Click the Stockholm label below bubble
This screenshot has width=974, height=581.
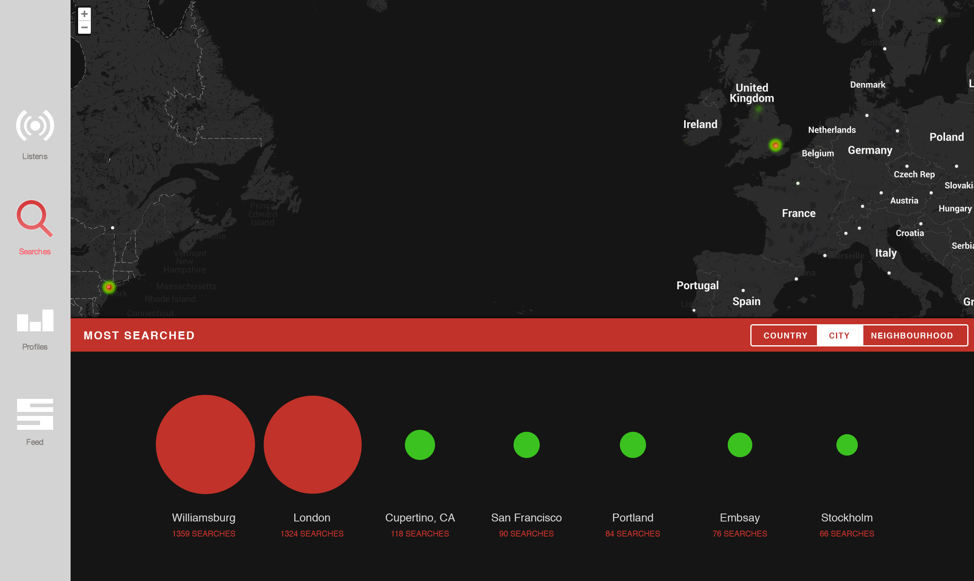(x=847, y=518)
